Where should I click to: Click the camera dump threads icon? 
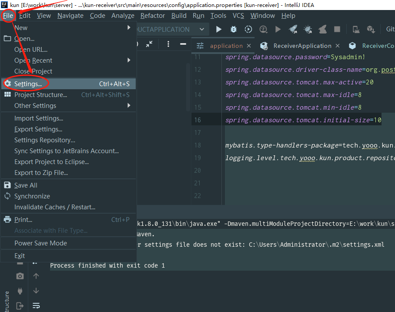(x=20, y=276)
